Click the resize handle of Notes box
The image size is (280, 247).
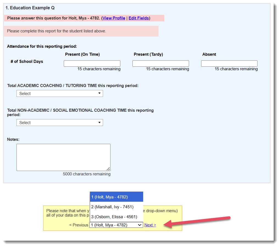(108, 169)
